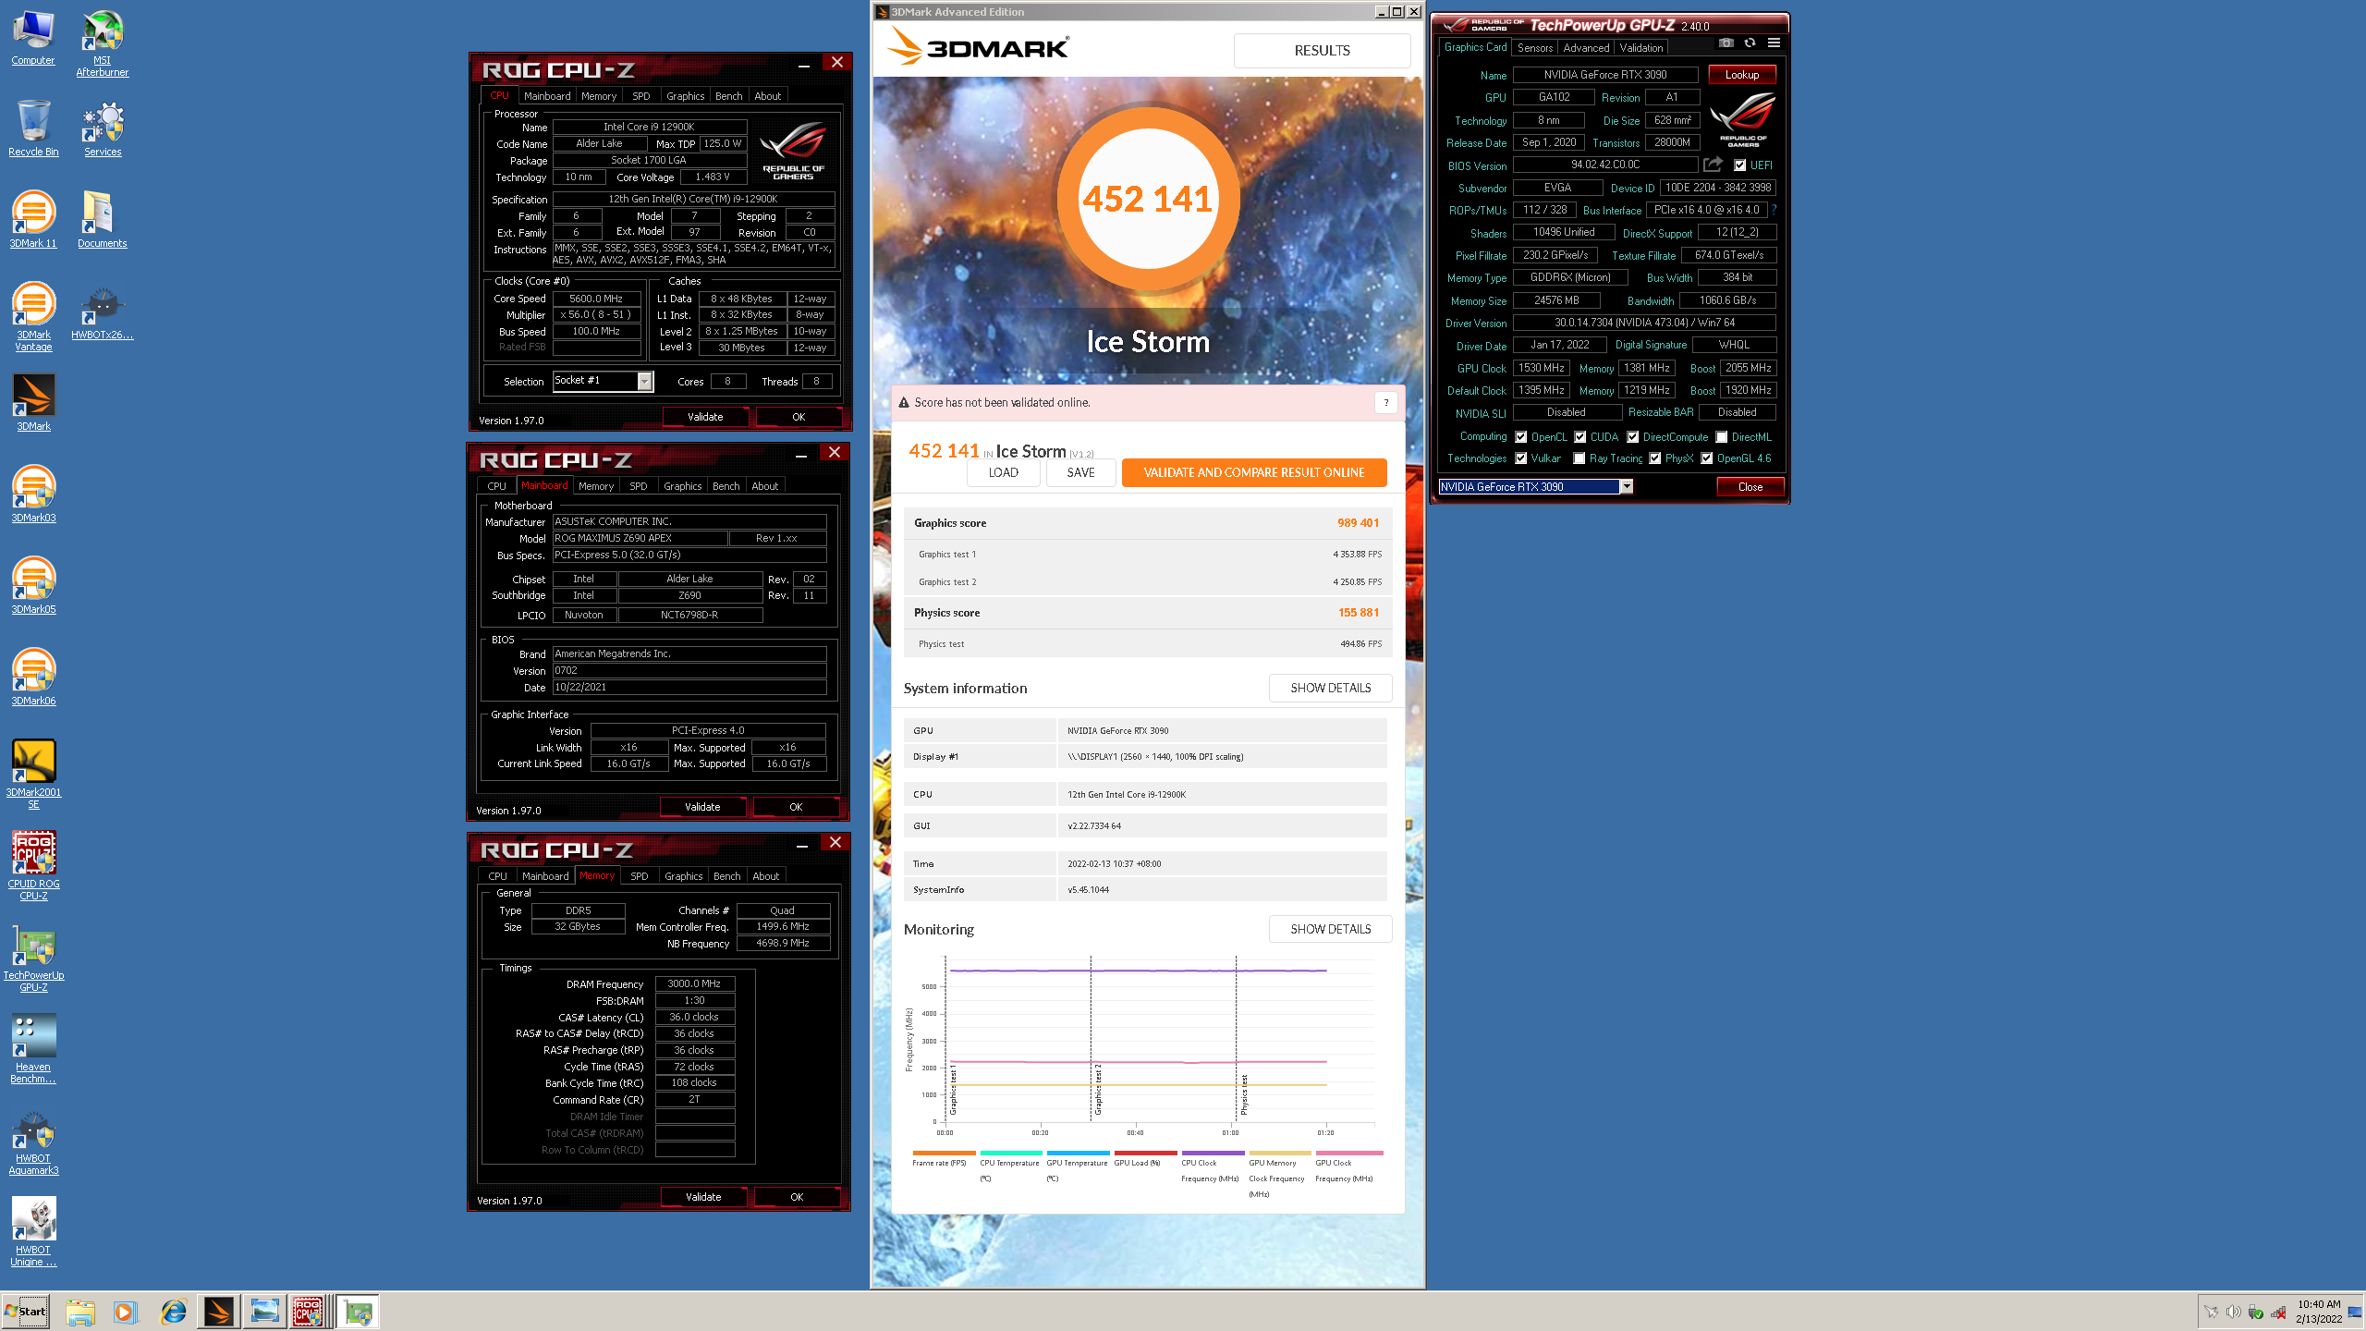Viewport: 2366px width, 1331px height.
Task: Click the LOAD button in 3DMark
Action: [1003, 472]
